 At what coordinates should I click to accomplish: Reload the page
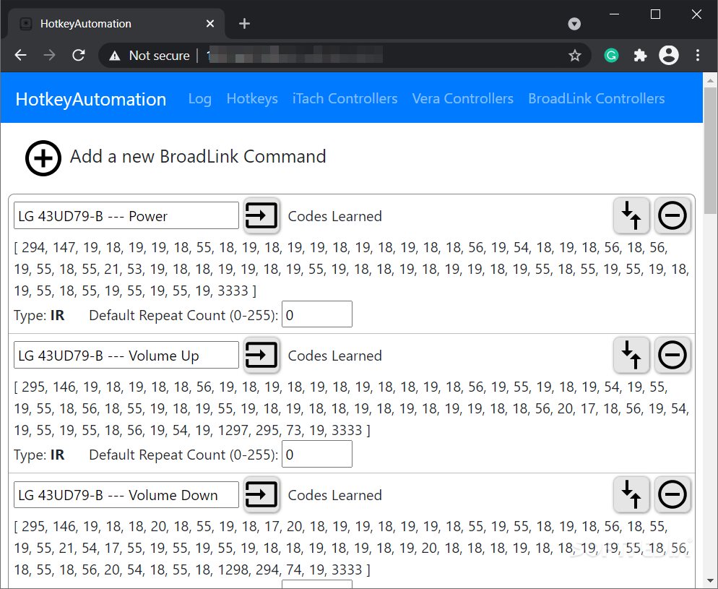click(x=78, y=56)
